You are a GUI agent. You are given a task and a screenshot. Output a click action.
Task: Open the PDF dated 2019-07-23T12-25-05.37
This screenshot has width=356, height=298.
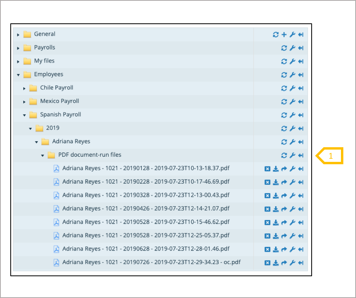click(x=146, y=235)
